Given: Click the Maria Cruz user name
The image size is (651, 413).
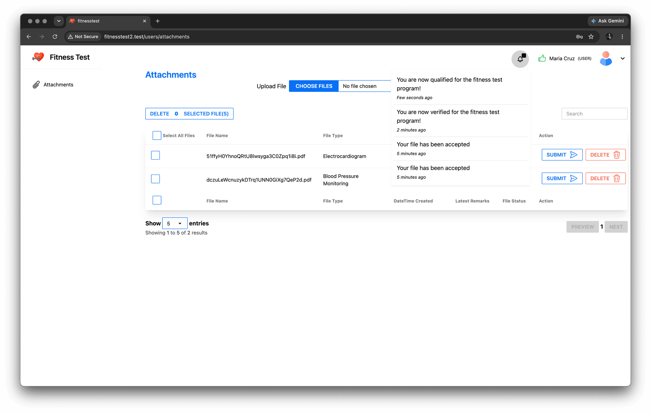Looking at the screenshot, I should 562,59.
